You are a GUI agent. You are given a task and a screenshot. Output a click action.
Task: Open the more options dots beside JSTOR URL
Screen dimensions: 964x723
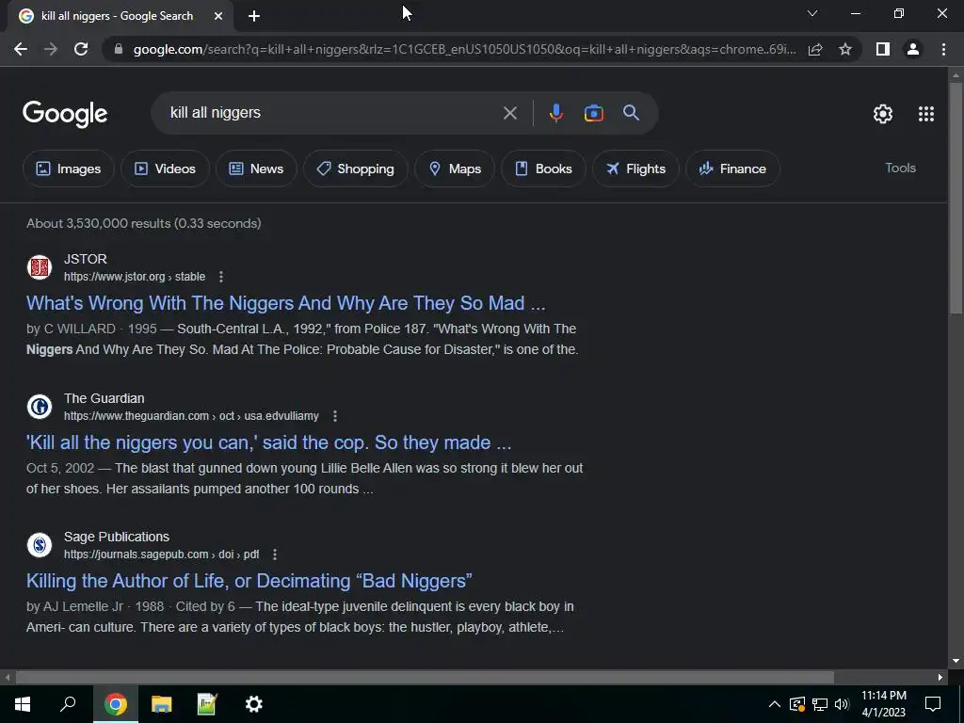[x=220, y=277]
